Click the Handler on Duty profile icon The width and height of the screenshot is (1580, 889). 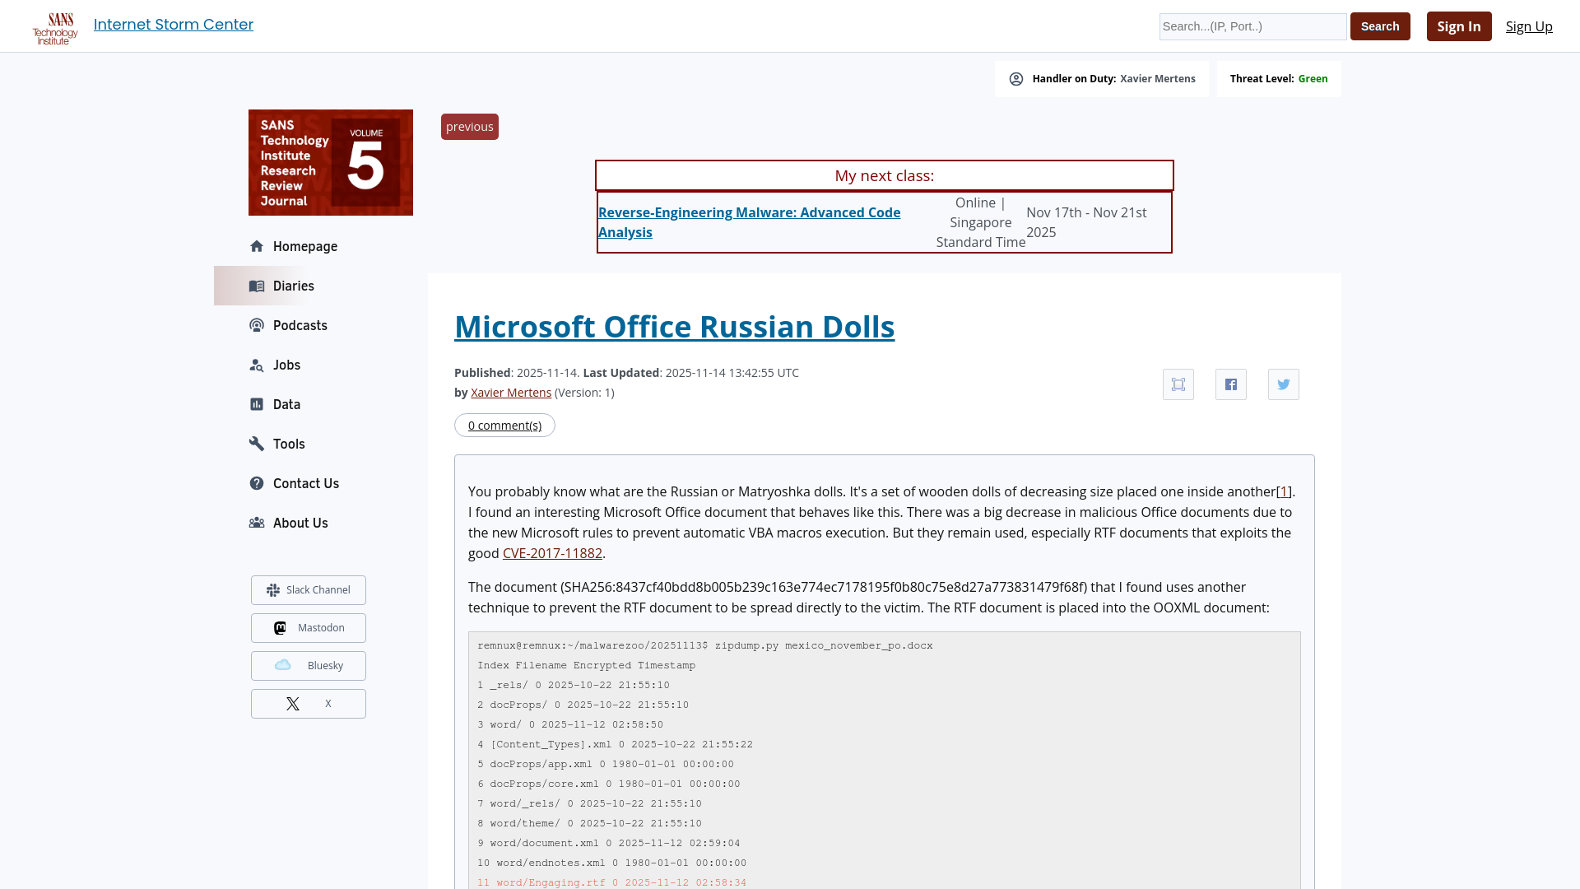click(1017, 78)
